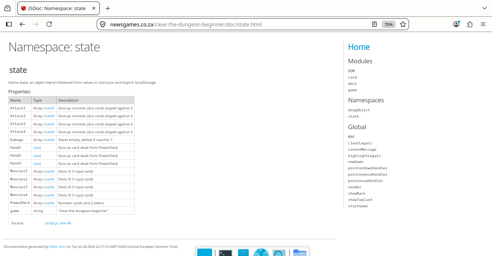Close the JSDoc Namespace state tab
This screenshot has height=256, width=492.
[x=94, y=8]
